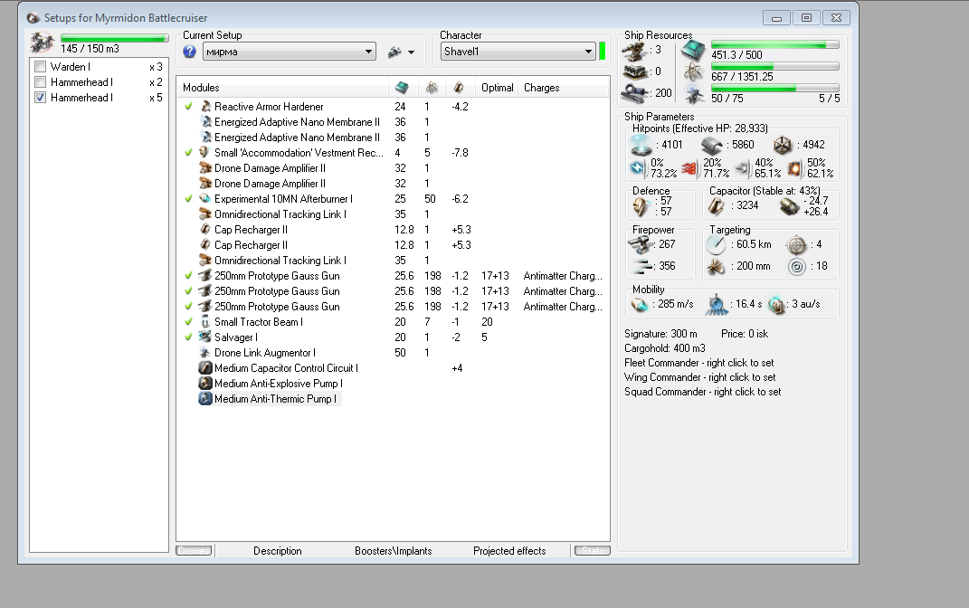The height and width of the screenshot is (608, 969).
Task: Click the Medium Capacitor Control Circuit rig icon
Action: tap(205, 368)
